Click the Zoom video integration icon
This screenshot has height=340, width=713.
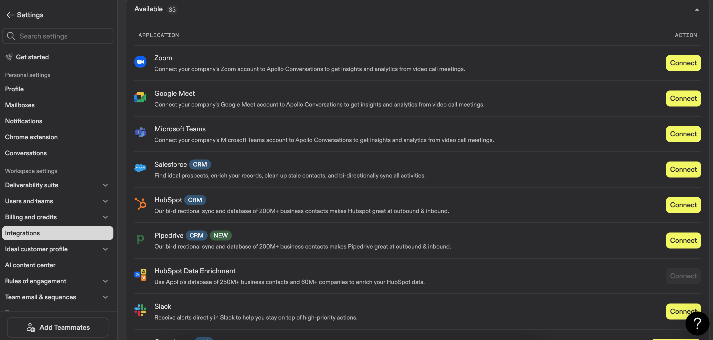[x=140, y=61]
